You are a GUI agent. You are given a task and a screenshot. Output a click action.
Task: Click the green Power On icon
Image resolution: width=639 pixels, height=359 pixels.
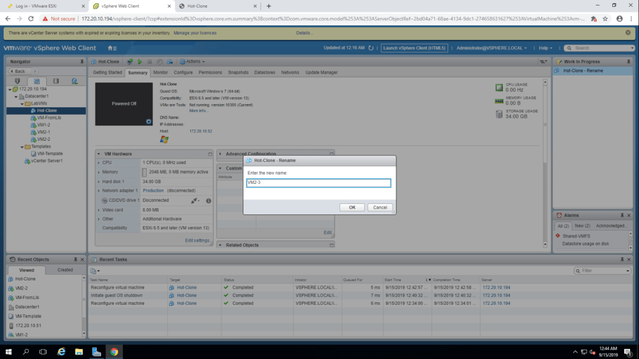140,62
